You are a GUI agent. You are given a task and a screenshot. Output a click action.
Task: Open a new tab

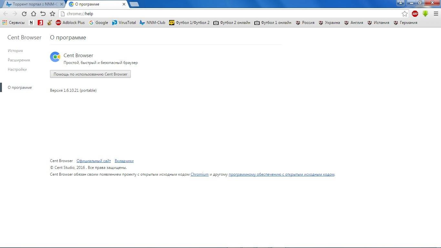click(134, 4)
